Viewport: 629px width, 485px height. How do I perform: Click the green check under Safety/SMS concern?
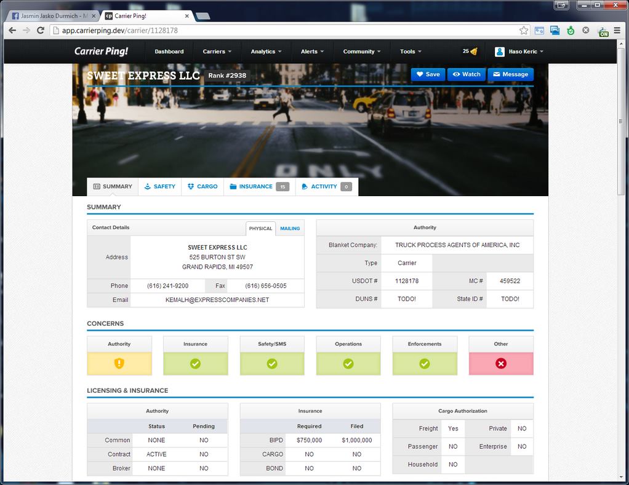272,364
